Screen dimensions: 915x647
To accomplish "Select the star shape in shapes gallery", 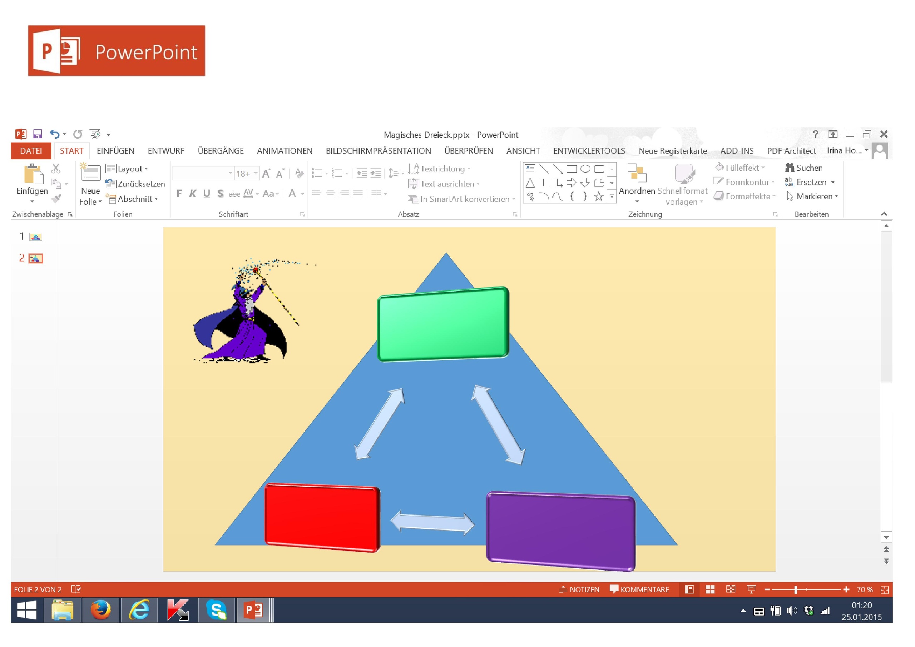I will [x=598, y=196].
